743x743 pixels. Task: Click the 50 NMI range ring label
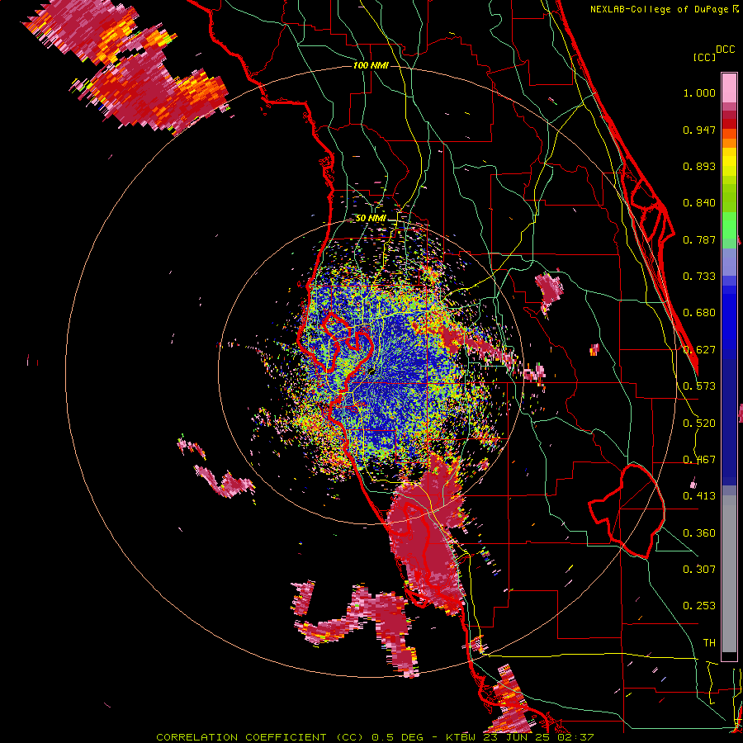pyautogui.click(x=371, y=219)
